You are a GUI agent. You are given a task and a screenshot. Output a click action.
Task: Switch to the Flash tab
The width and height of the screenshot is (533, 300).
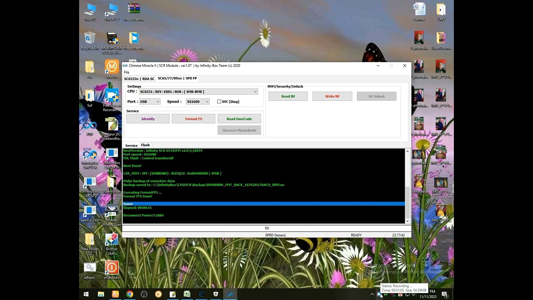point(145,145)
